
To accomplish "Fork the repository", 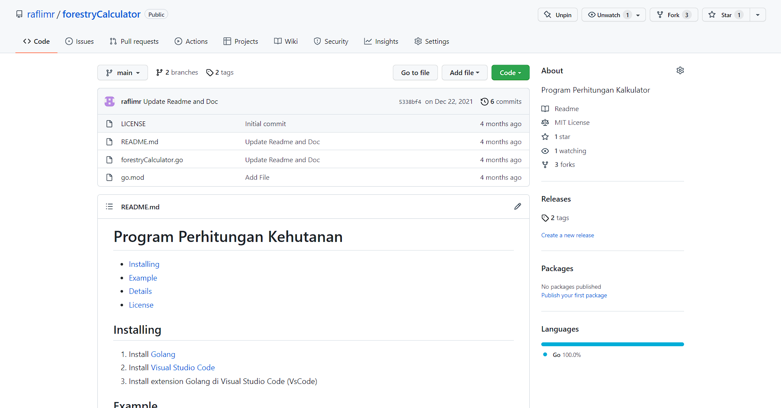I will (673, 15).
